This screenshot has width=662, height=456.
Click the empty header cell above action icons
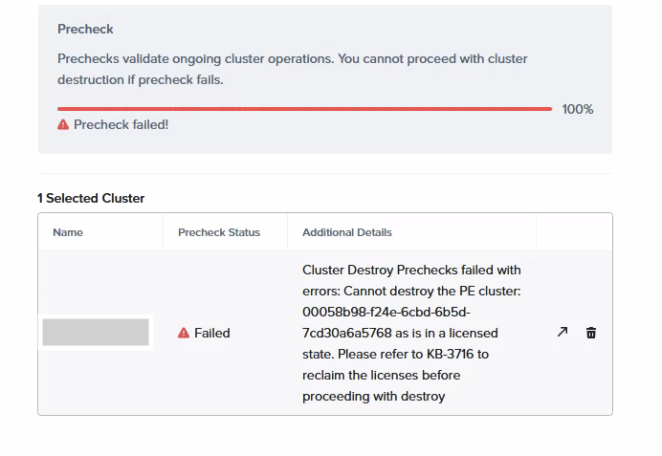point(574,232)
